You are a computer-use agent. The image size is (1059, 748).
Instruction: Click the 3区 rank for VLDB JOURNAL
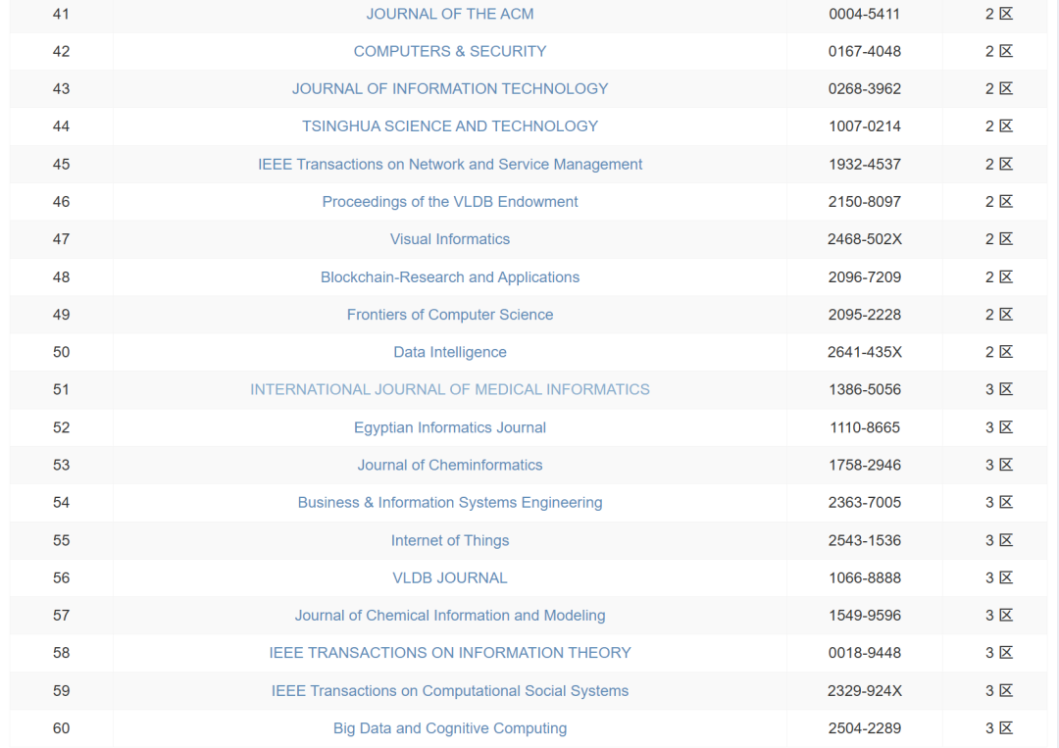coord(999,577)
